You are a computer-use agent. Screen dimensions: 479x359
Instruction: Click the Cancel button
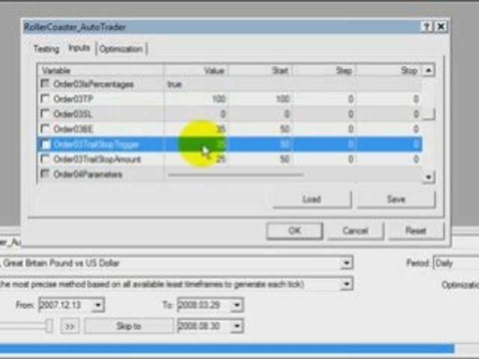pos(355,231)
